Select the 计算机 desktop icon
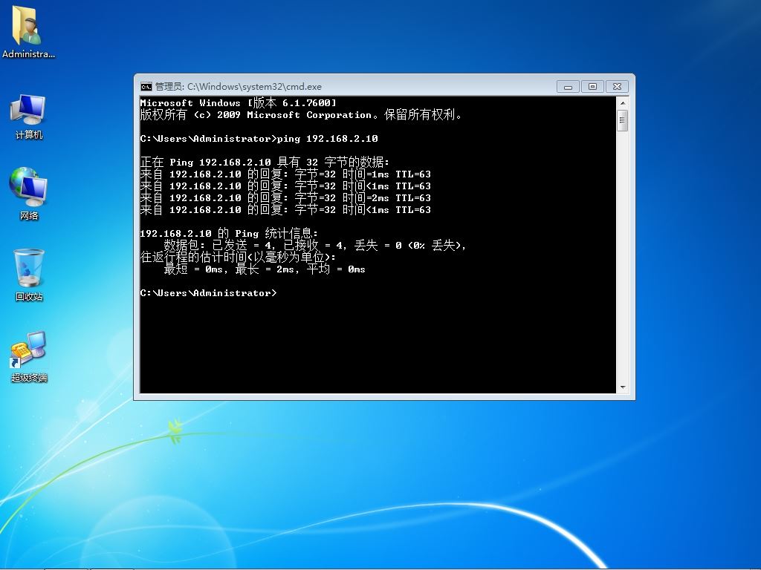Screen dimensions: 761x570 click(x=29, y=117)
